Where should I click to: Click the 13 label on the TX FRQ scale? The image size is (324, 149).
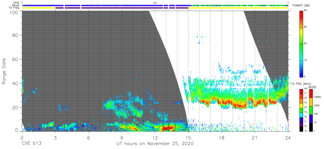[x=305, y=112]
